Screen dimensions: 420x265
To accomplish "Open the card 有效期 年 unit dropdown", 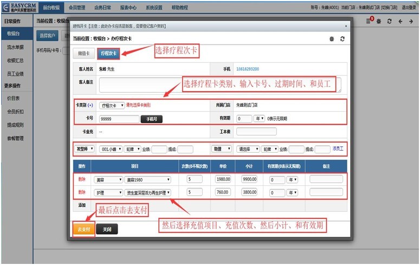I will pyautogui.click(x=259, y=119).
